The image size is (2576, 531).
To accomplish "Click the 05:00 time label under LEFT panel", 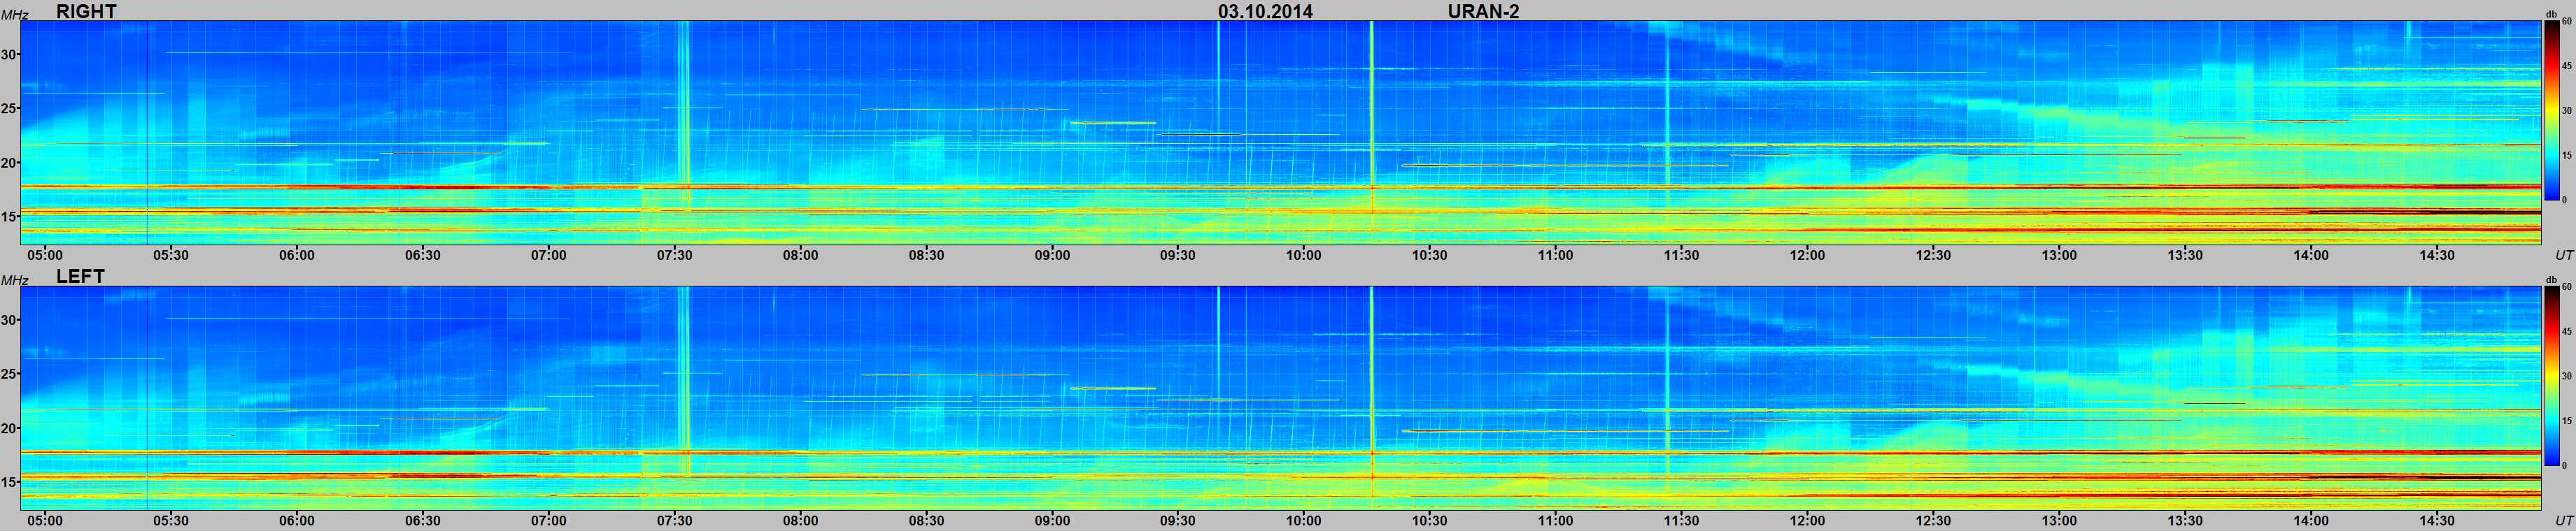I will coord(45,521).
